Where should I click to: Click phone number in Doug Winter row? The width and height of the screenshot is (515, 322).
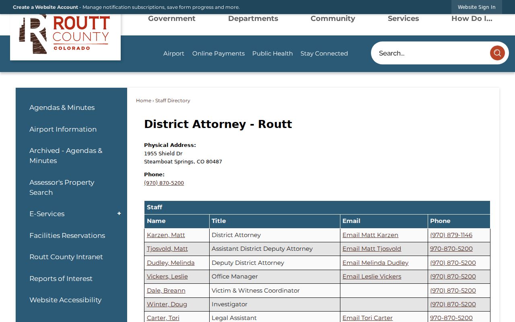[453, 304]
